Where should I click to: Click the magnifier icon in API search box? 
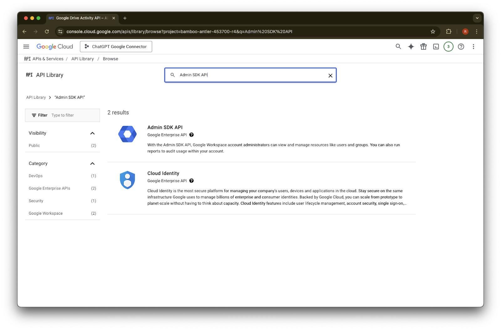[x=173, y=75]
